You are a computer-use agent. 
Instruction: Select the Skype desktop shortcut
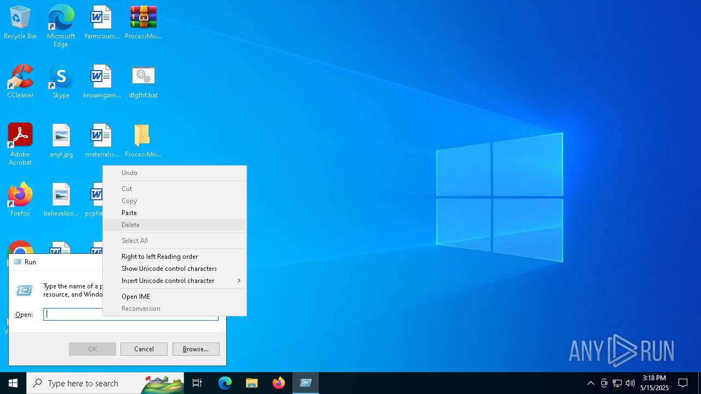tap(61, 82)
